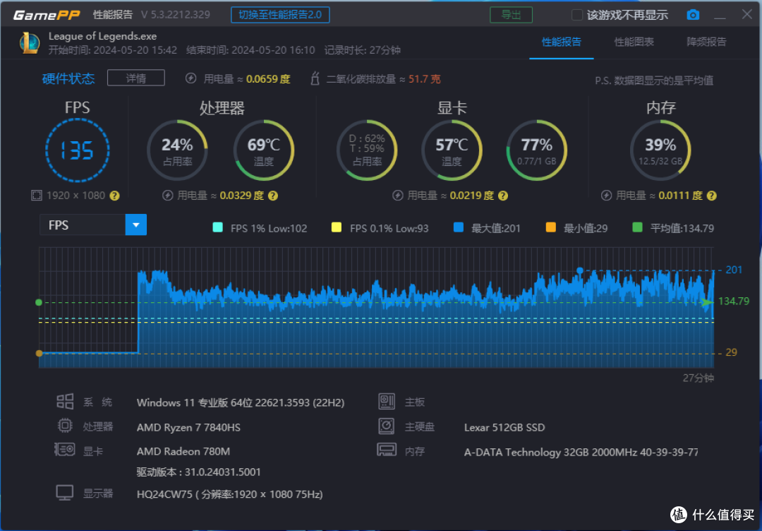Click the power icon under the processor gauges
762x531 pixels.
tap(168, 196)
